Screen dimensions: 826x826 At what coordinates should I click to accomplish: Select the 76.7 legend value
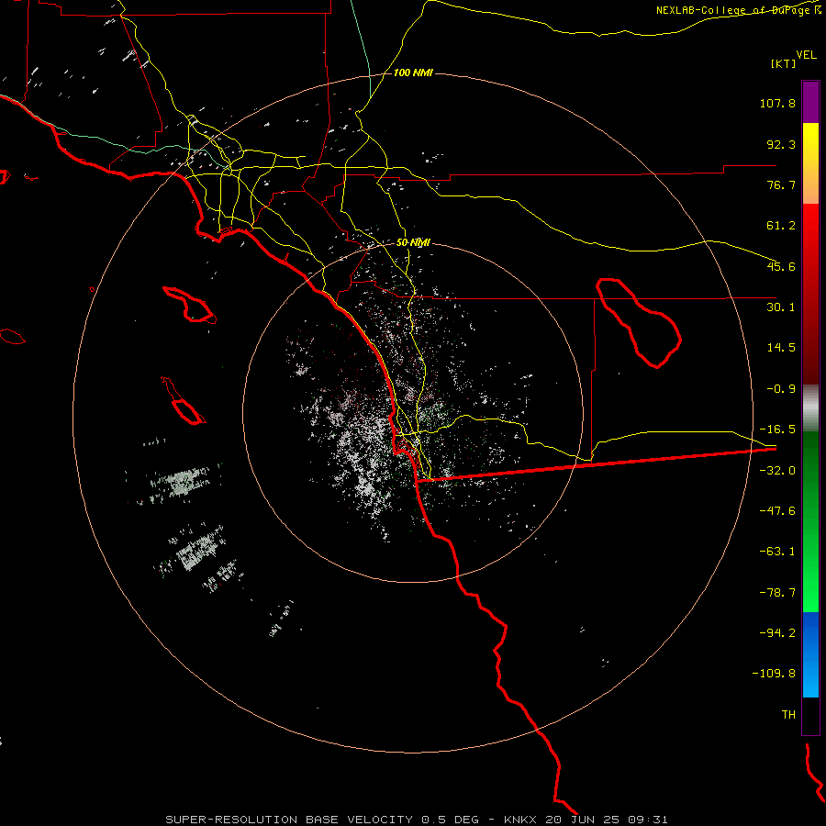[x=781, y=184]
